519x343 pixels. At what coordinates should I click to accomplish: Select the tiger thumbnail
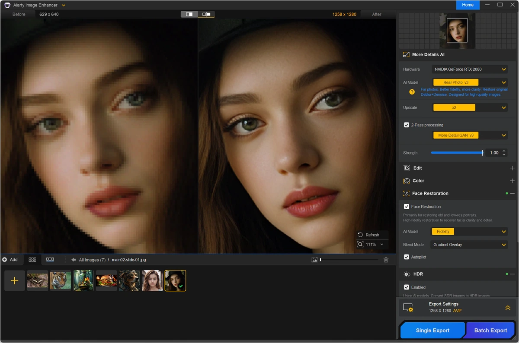tap(61, 281)
